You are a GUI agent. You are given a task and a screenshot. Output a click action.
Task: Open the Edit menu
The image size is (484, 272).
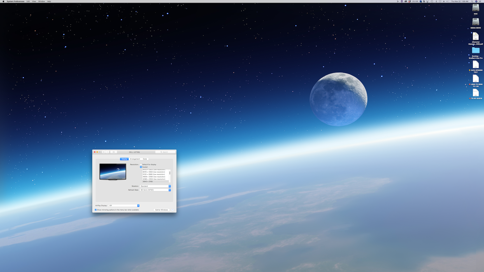(x=28, y=1)
